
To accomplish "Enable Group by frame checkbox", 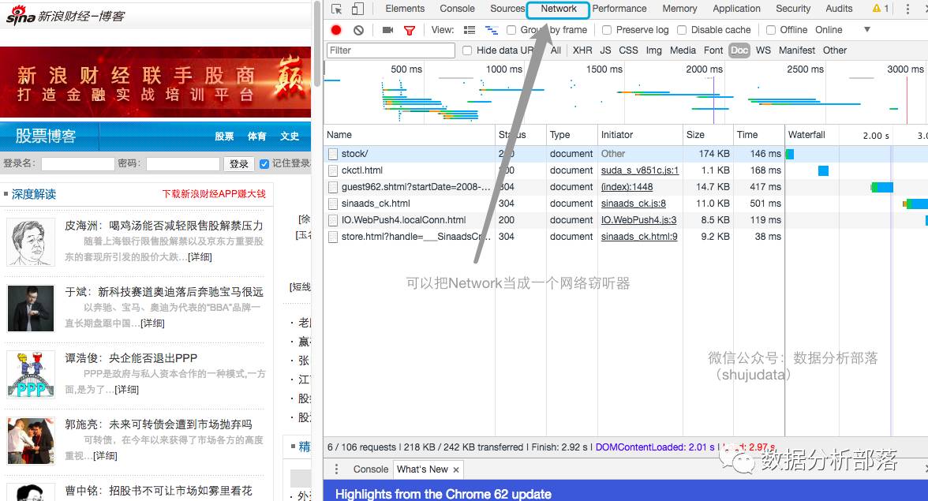I will [511, 30].
